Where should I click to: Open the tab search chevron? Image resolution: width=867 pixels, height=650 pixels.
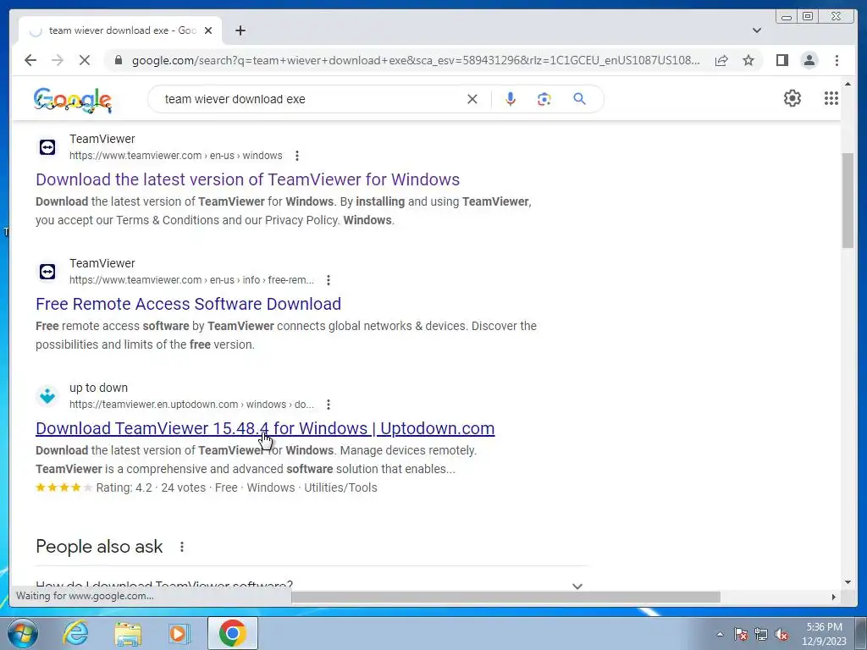tap(757, 30)
